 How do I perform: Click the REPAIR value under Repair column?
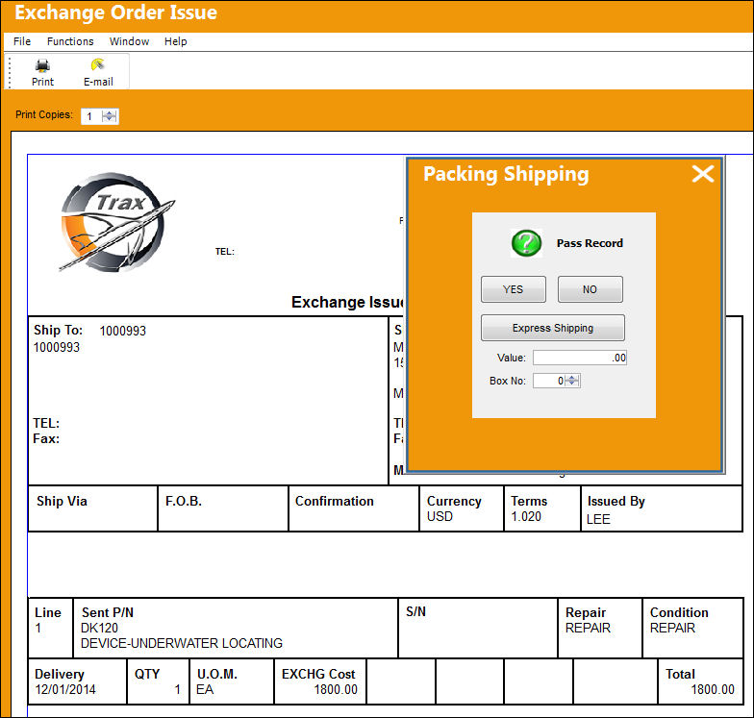point(588,629)
